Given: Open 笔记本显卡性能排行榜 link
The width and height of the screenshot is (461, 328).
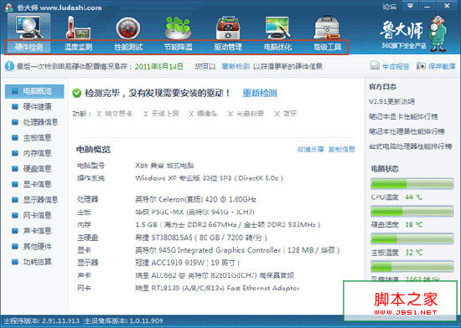Looking at the screenshot, I should coord(403,117).
